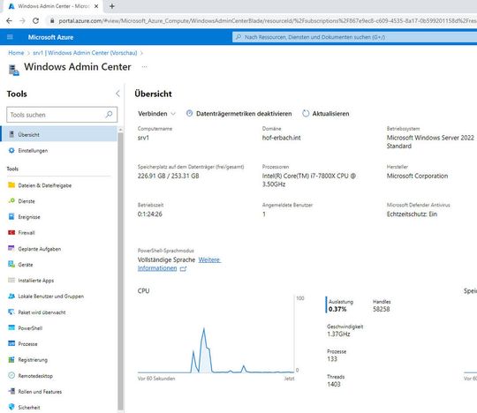Open srv1 Windows Admin Center breadcrumb
The image size is (477, 413).
tap(85, 53)
